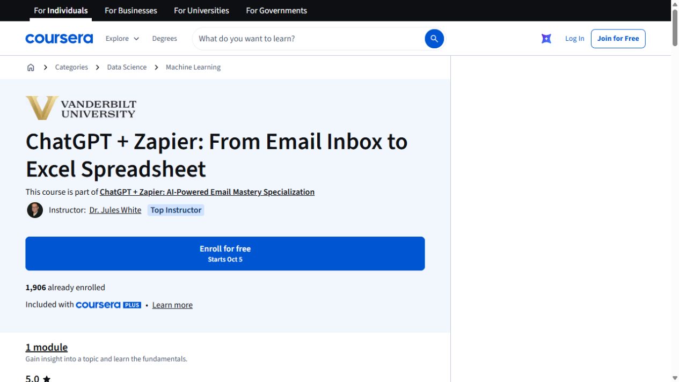Expand the Explore dropdown
The width and height of the screenshot is (679, 382).
tap(122, 39)
